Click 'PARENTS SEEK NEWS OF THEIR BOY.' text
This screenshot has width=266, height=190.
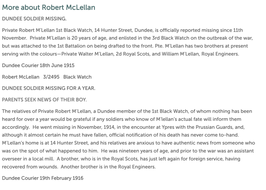point(44,100)
